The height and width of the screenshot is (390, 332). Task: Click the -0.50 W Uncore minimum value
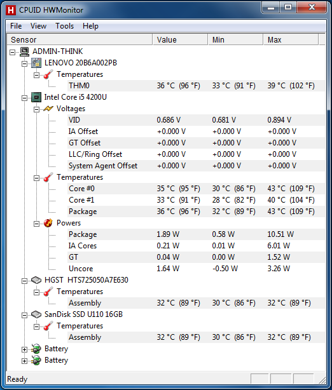click(225, 269)
